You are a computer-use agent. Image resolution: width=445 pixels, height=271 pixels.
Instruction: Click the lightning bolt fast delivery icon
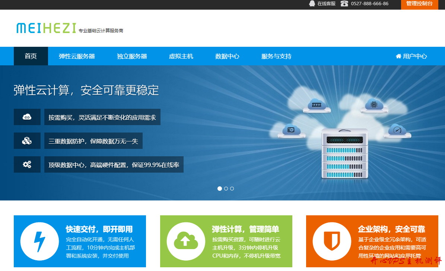click(39, 241)
